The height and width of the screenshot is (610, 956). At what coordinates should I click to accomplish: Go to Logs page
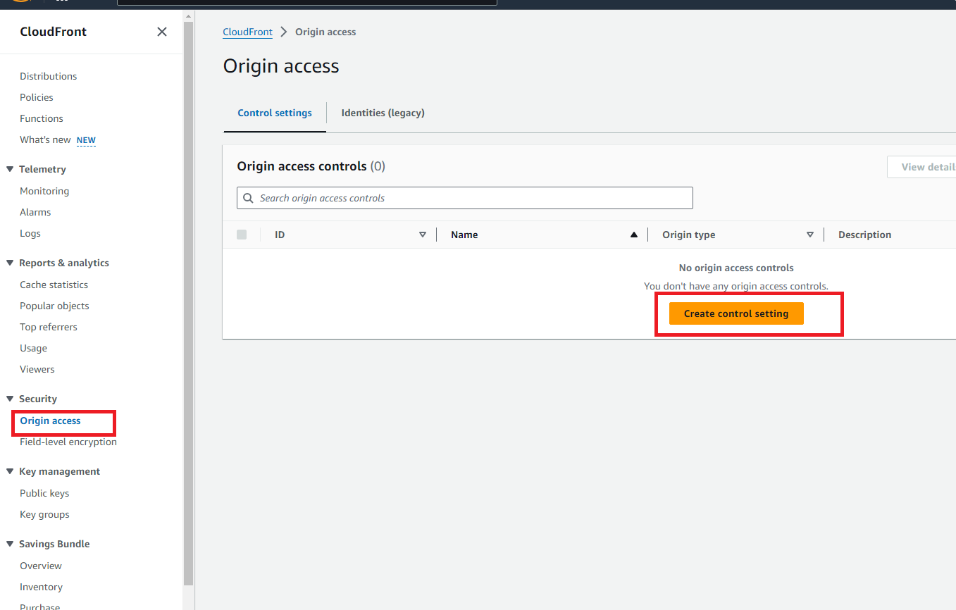pos(30,233)
